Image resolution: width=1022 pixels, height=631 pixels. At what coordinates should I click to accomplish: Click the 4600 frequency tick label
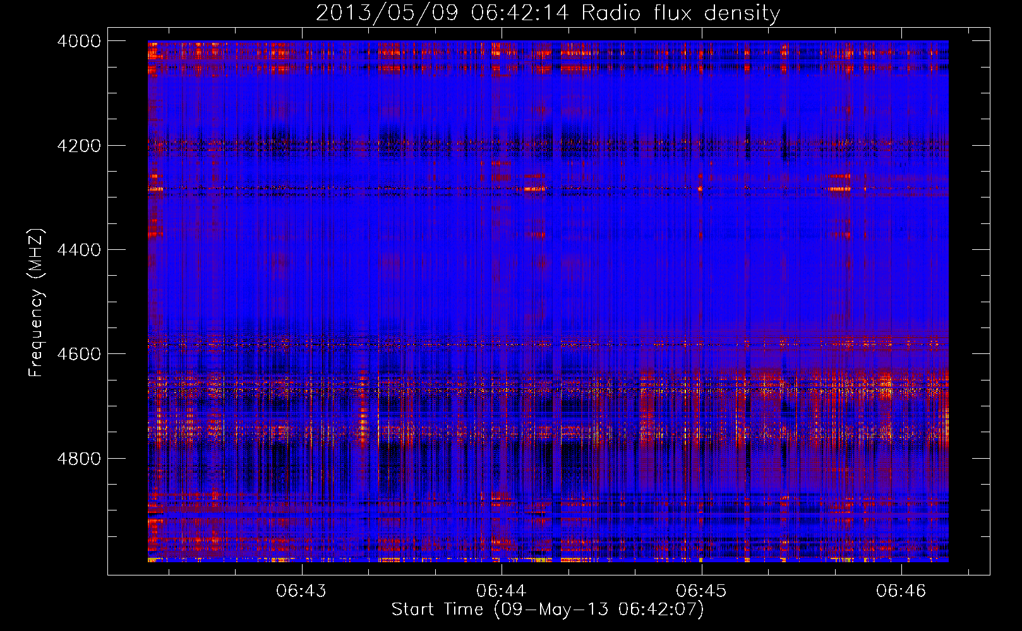[79, 354]
